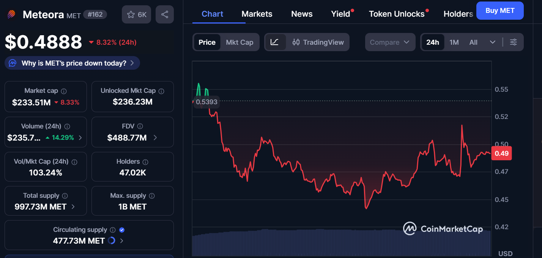The width and height of the screenshot is (542, 258).
Task: Click the Holders info icon
Action: (x=146, y=162)
